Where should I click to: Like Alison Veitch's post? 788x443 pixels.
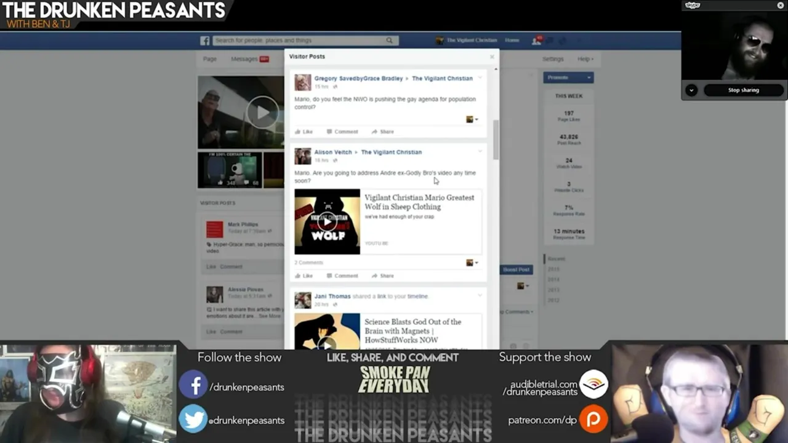click(x=304, y=276)
